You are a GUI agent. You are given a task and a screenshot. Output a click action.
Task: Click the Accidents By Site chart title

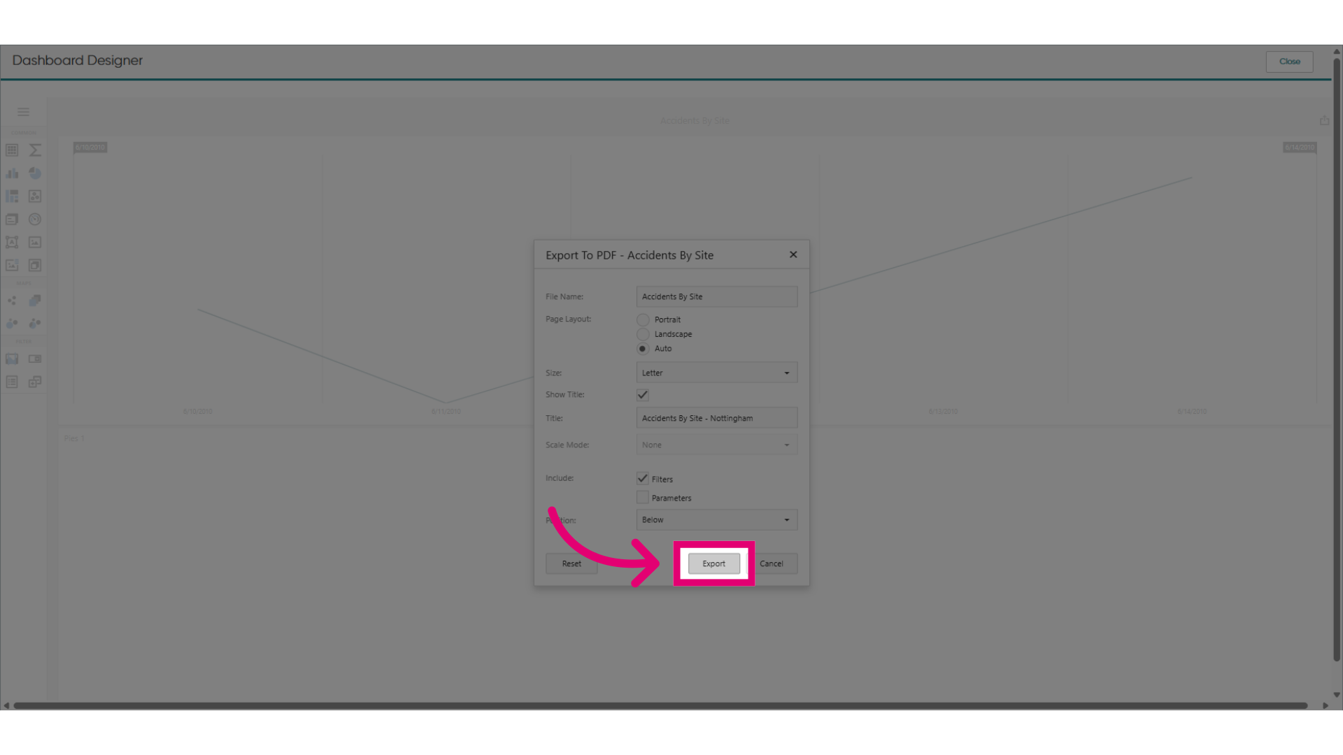[x=695, y=121]
